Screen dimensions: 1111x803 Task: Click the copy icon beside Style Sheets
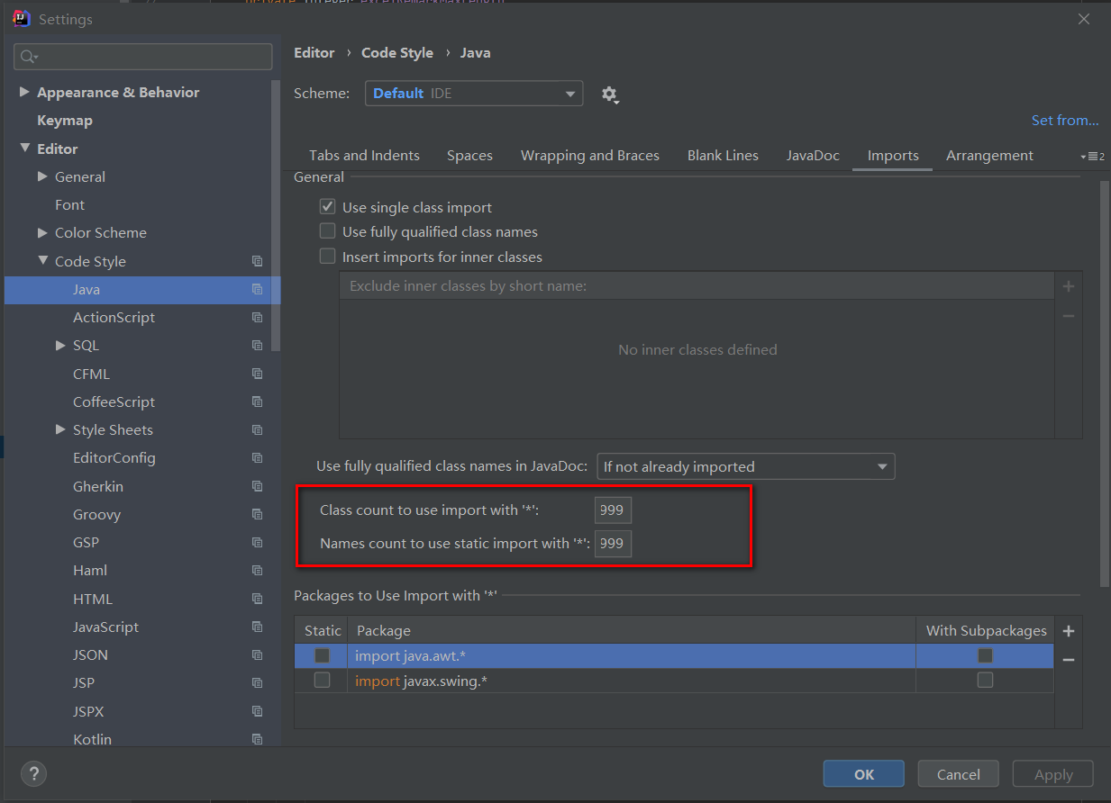[x=258, y=430]
